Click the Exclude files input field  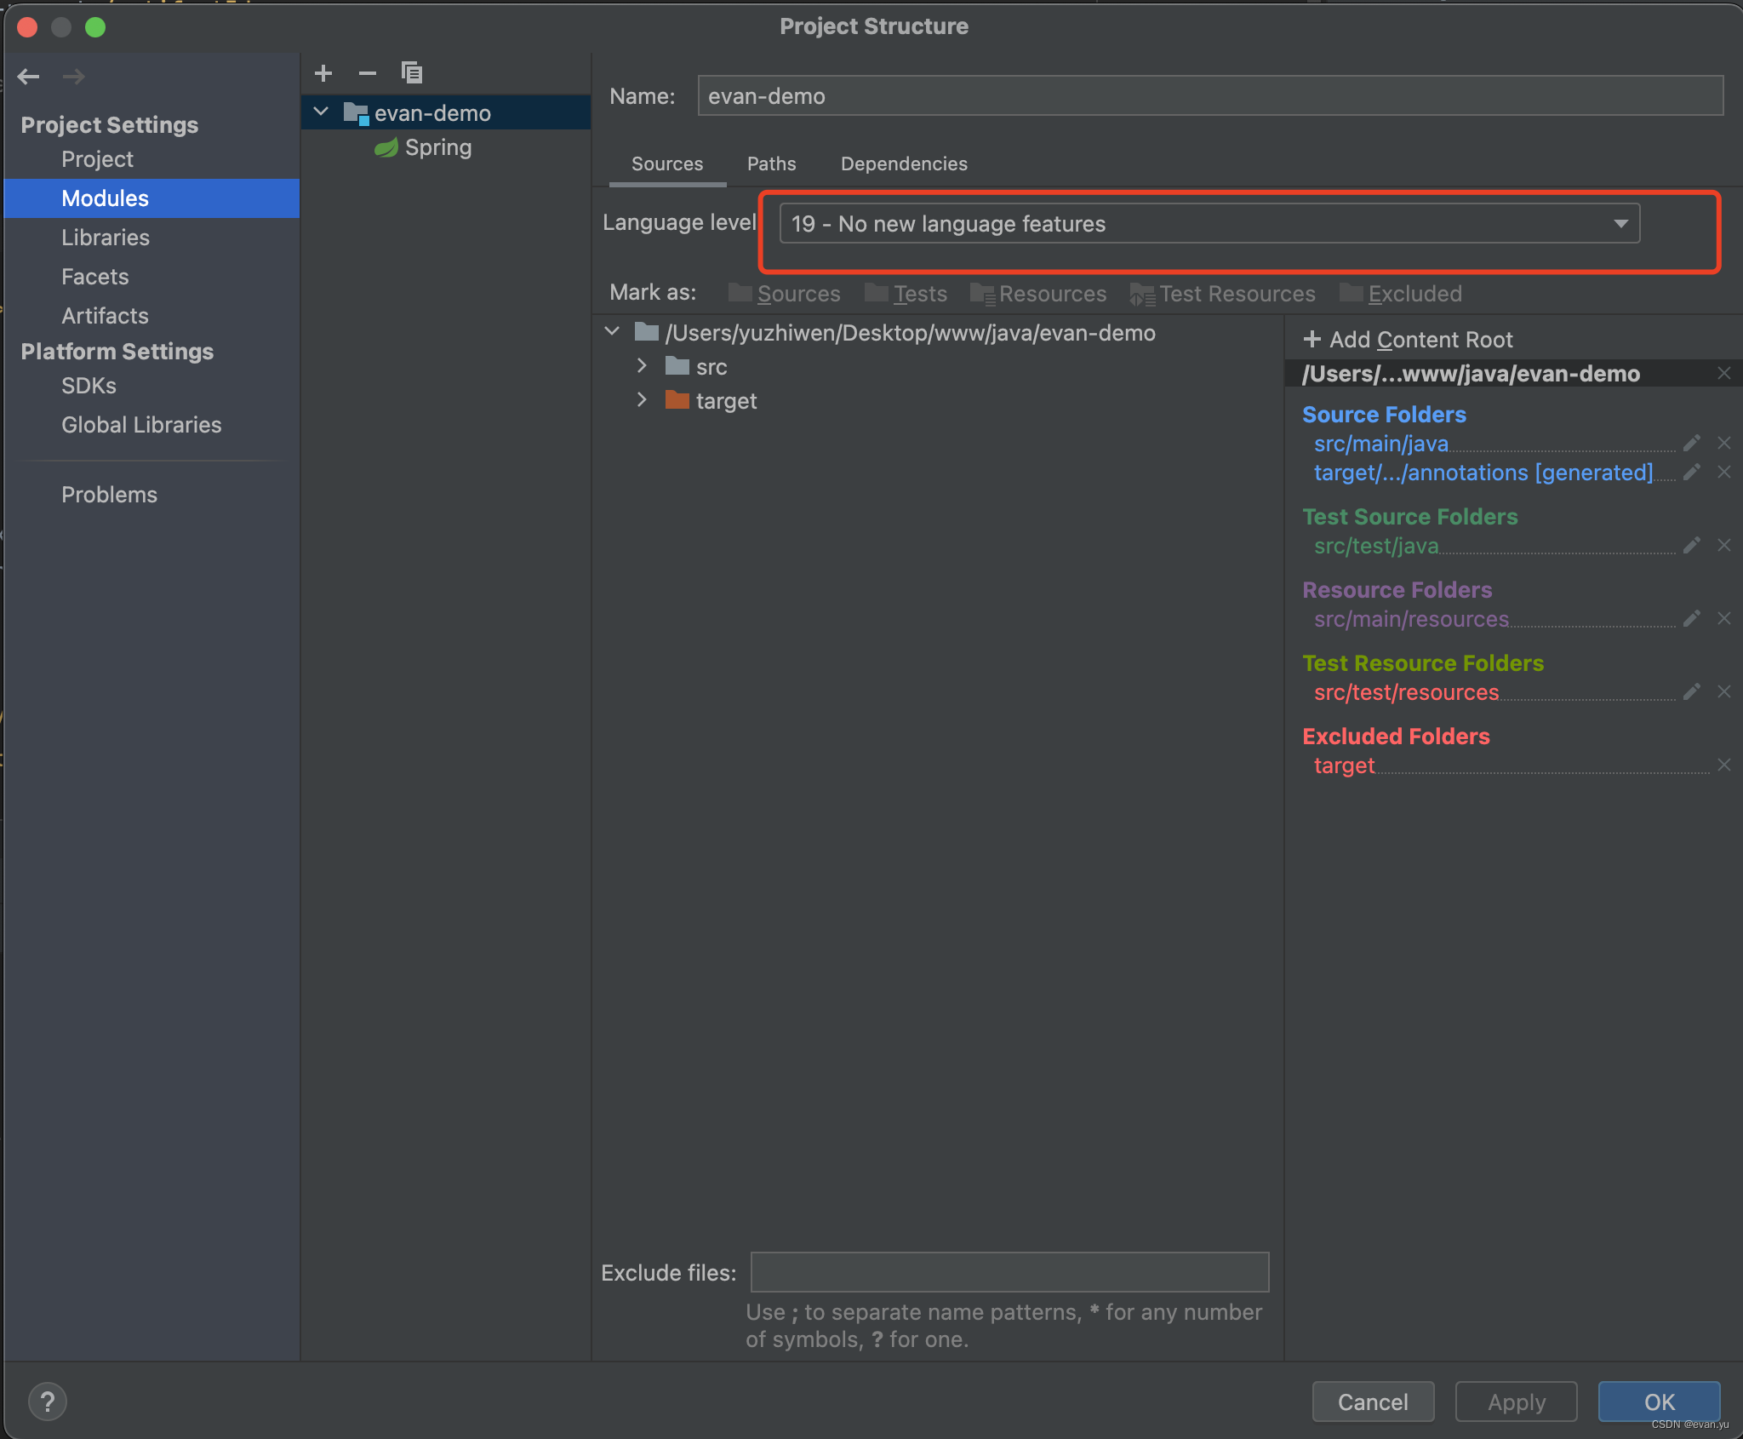[x=1009, y=1272]
